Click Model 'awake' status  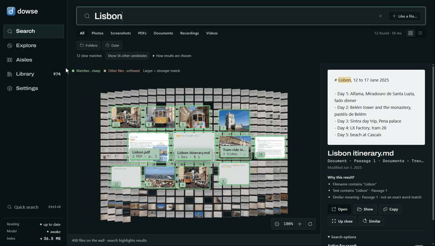point(55,232)
